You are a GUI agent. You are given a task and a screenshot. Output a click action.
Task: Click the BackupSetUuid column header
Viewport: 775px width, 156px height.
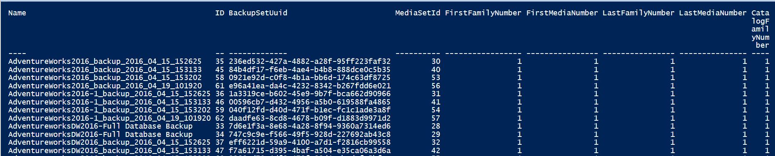coord(258,13)
